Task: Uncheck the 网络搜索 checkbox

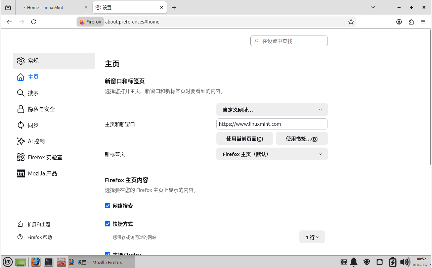Action: tap(107, 206)
